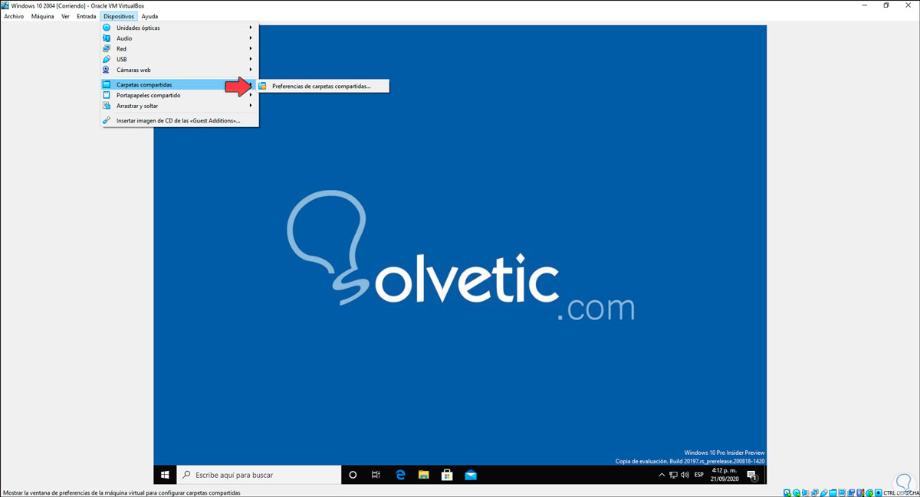Open Preferencias de carpetas compartidas
This screenshot has height=497, width=920.
coord(322,87)
